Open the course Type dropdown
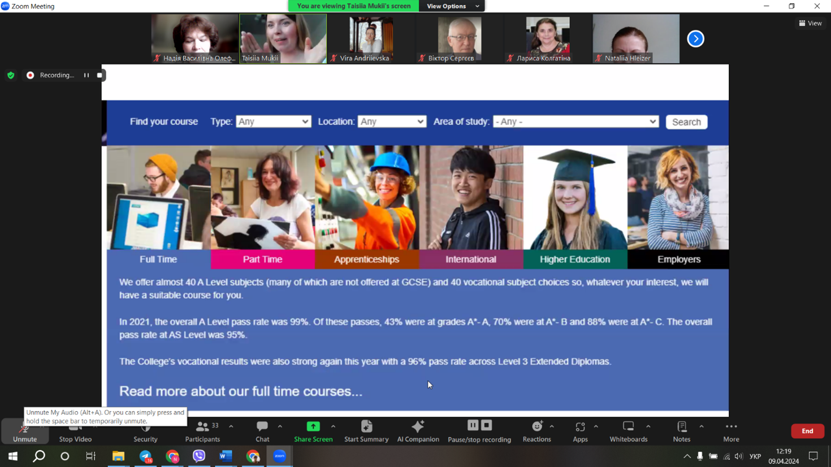831x467 pixels. click(x=274, y=121)
